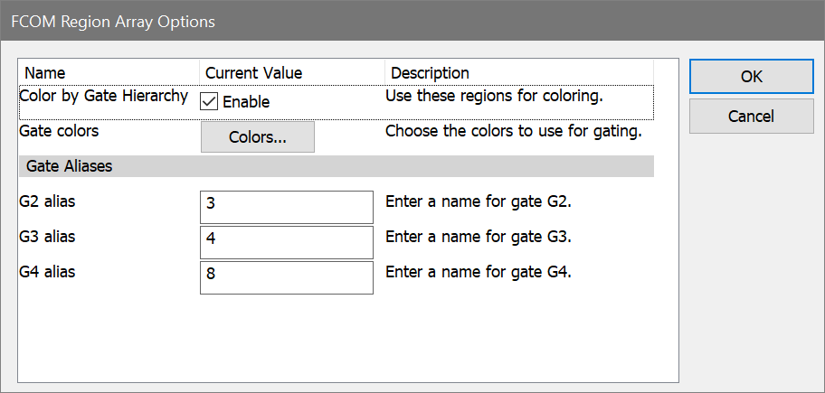Select the Gate colors row label
The width and height of the screenshot is (825, 393).
click(59, 131)
